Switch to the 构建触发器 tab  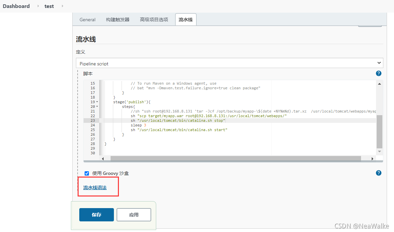point(118,20)
